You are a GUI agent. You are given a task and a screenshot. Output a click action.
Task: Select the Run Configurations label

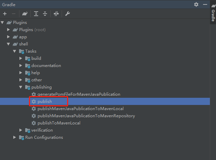click(x=44, y=137)
